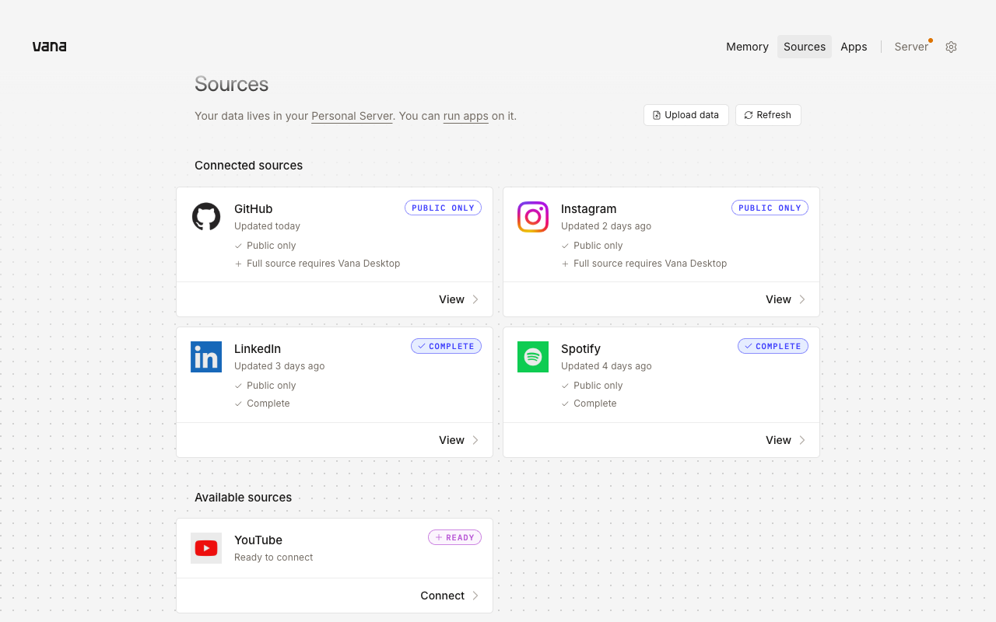Open the Server status link
The width and height of the screenshot is (996, 622).
(x=912, y=47)
